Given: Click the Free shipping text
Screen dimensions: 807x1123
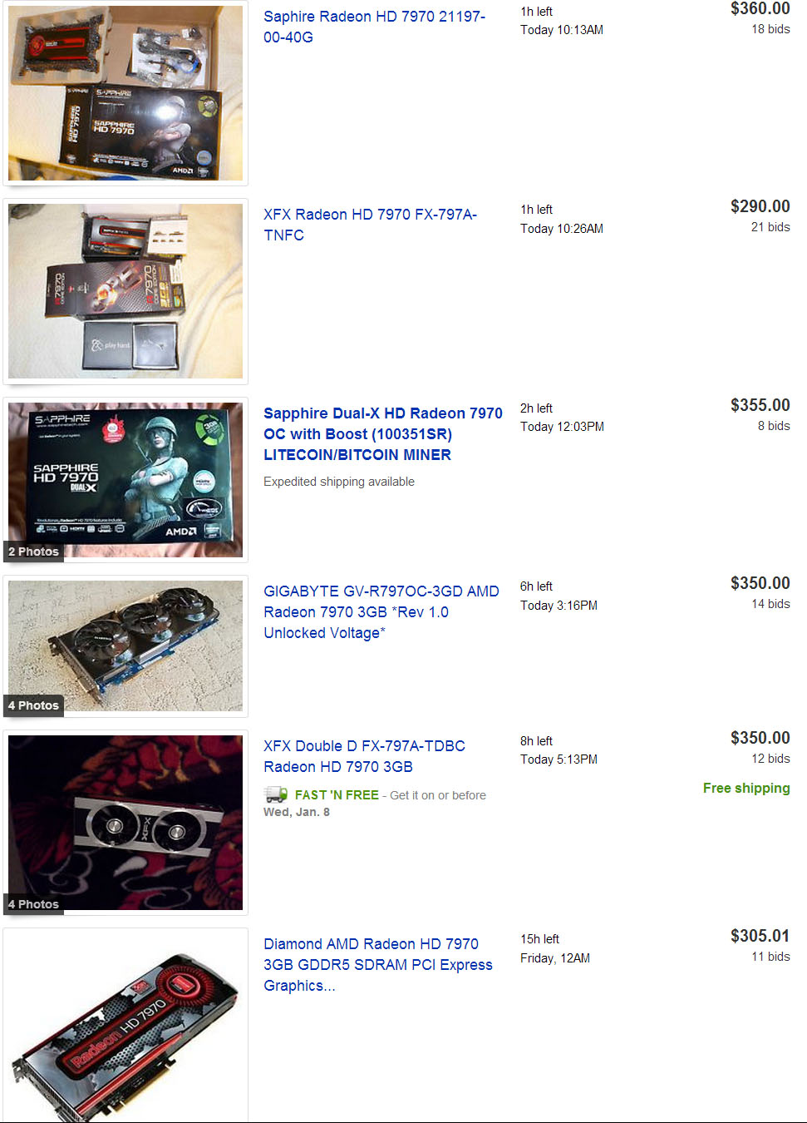Looking at the screenshot, I should tap(746, 788).
